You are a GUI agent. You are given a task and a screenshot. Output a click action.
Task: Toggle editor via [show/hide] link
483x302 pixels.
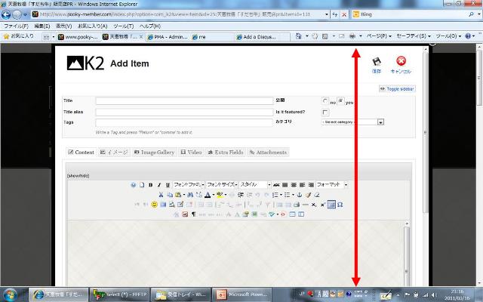78,176
